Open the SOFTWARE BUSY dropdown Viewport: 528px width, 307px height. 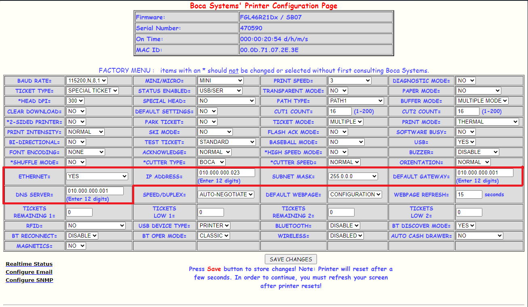pos(466,132)
